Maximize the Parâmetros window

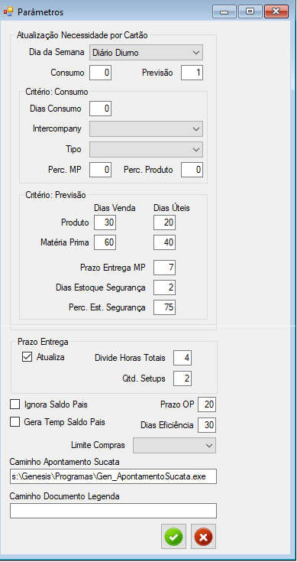(x=250, y=11)
